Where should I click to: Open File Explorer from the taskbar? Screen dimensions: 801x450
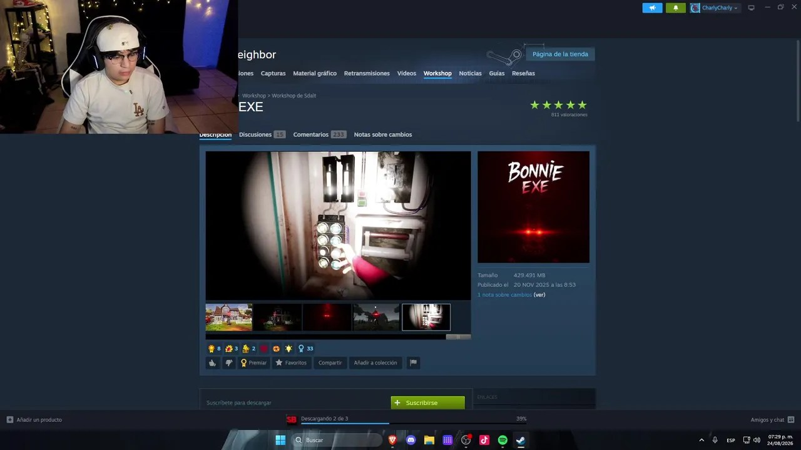click(x=429, y=440)
